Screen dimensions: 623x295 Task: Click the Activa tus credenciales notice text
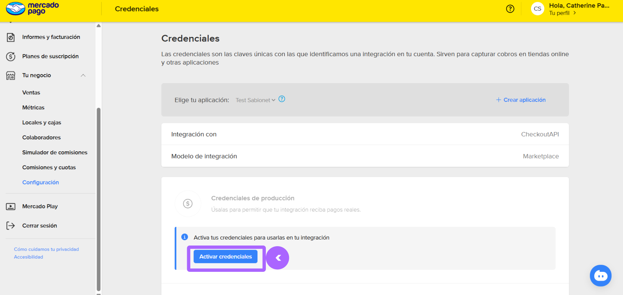click(x=261, y=237)
